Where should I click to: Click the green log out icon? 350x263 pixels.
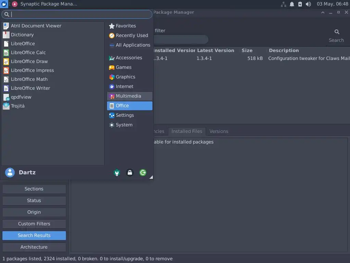(143, 173)
